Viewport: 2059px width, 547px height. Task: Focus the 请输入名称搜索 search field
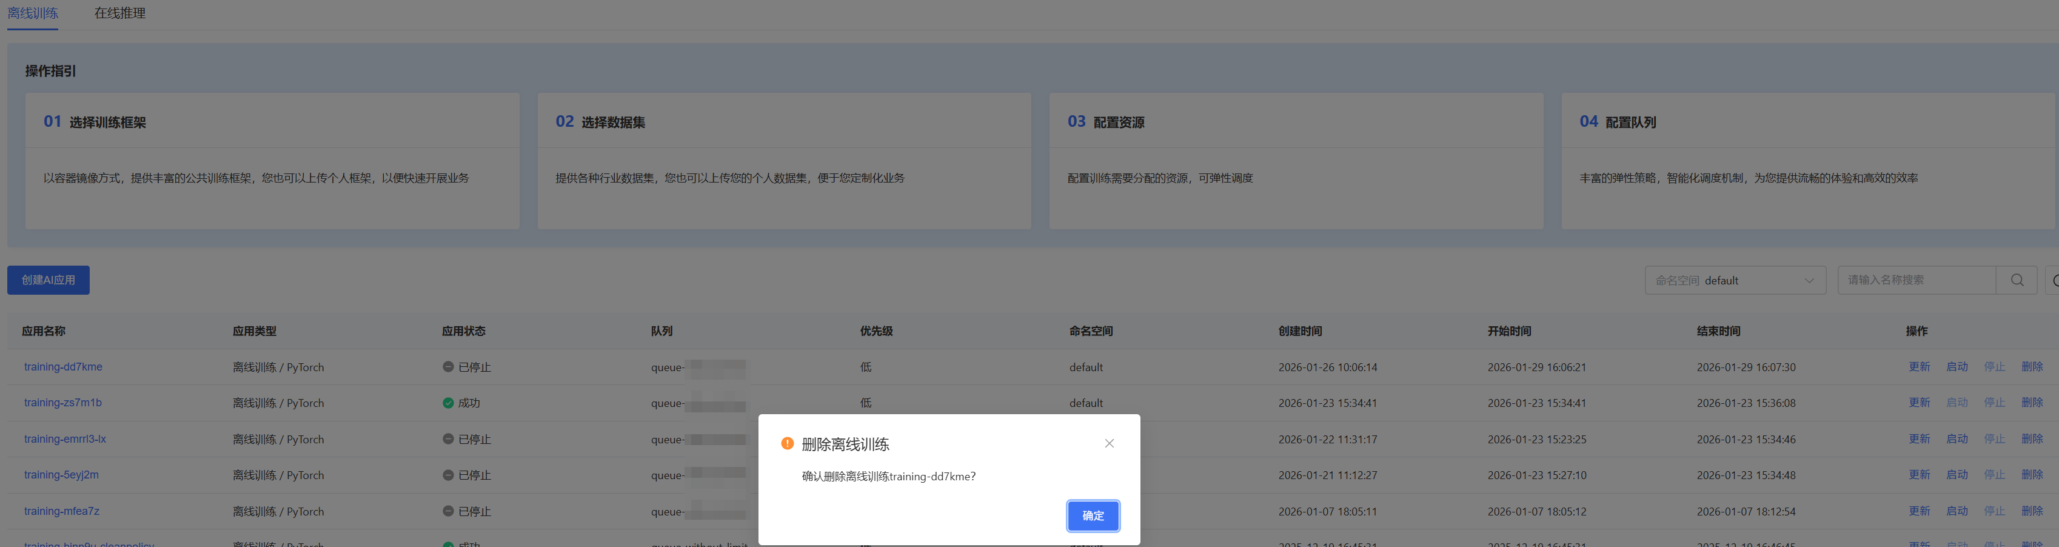click(1916, 280)
